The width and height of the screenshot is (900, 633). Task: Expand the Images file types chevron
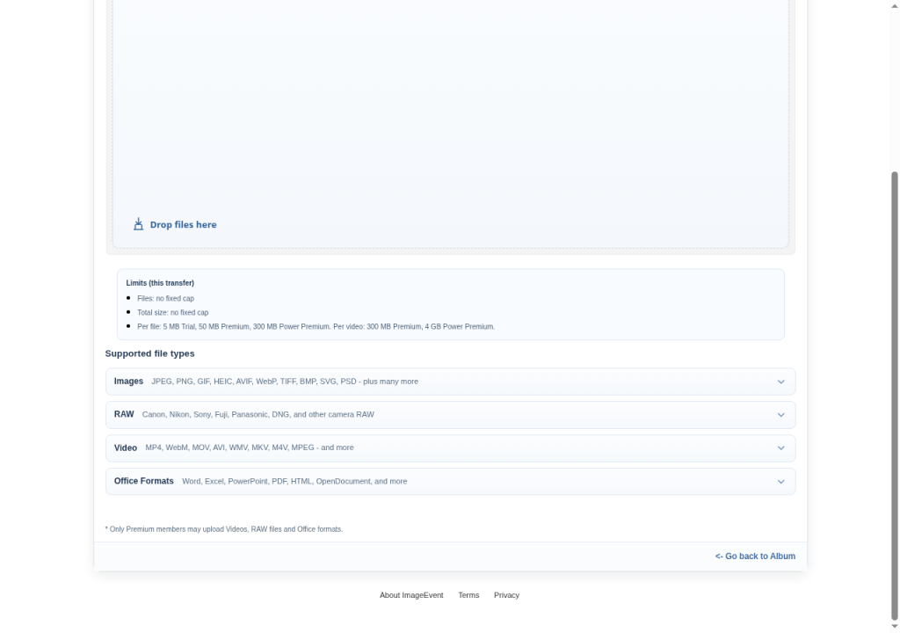coord(780,382)
